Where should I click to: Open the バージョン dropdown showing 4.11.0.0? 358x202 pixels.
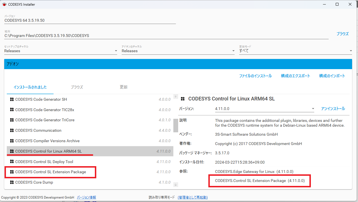tap(313, 108)
